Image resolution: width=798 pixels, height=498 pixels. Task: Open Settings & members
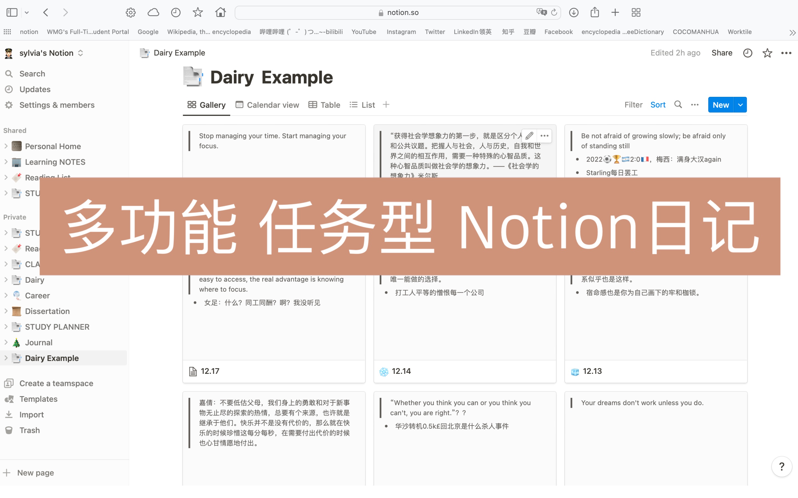pos(57,105)
